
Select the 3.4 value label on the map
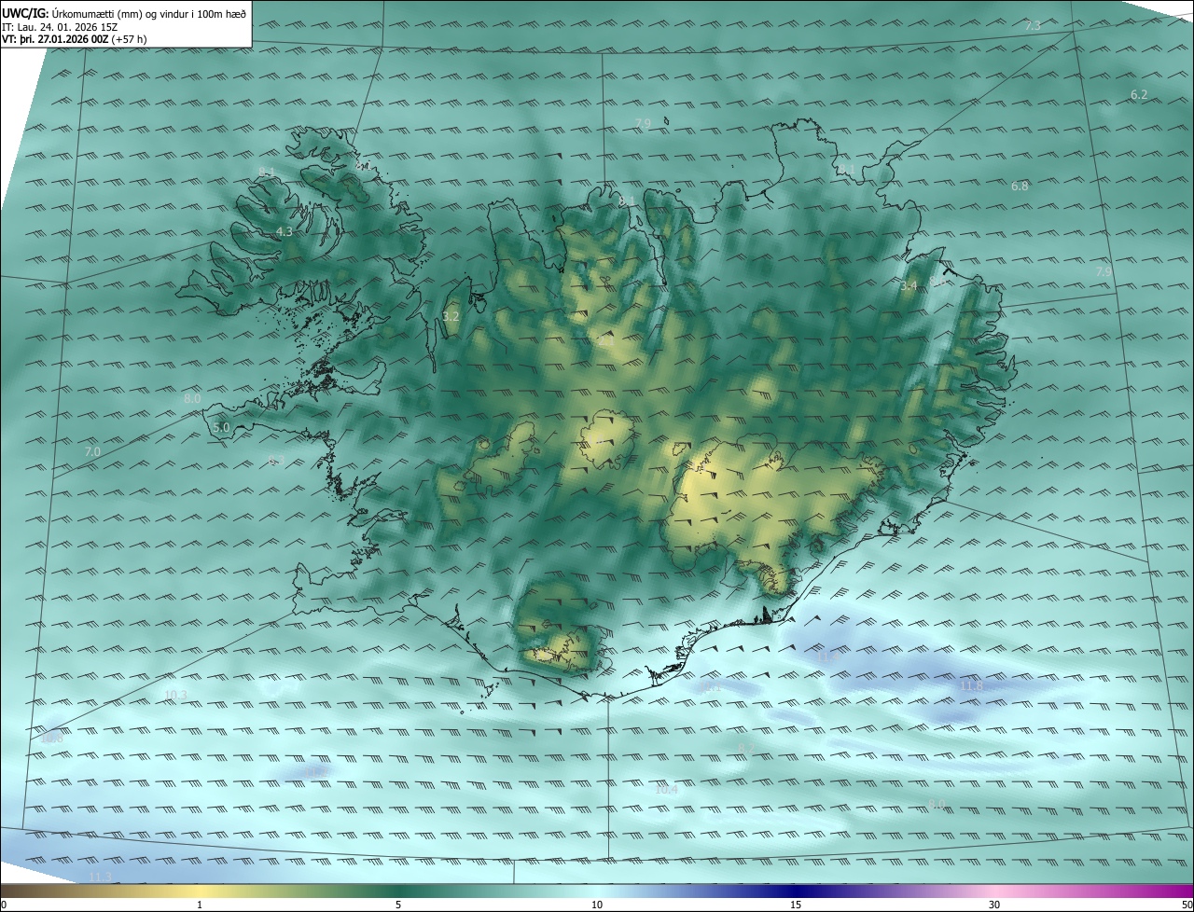909,285
